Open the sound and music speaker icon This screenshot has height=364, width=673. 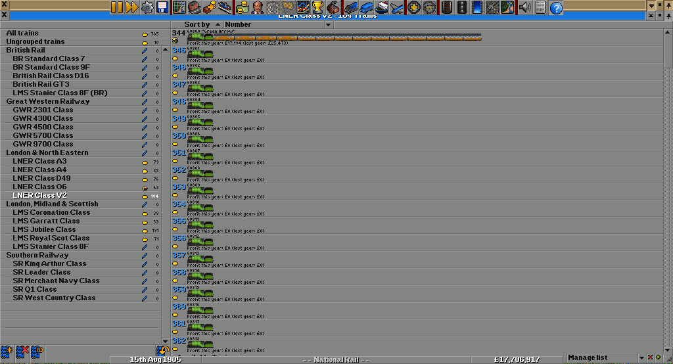pos(524,7)
